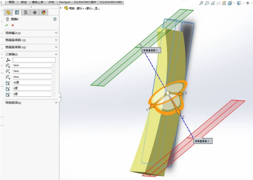Expand the 弯曲输入 section
Viewport: 253px width, 180px height.
coord(31,33)
